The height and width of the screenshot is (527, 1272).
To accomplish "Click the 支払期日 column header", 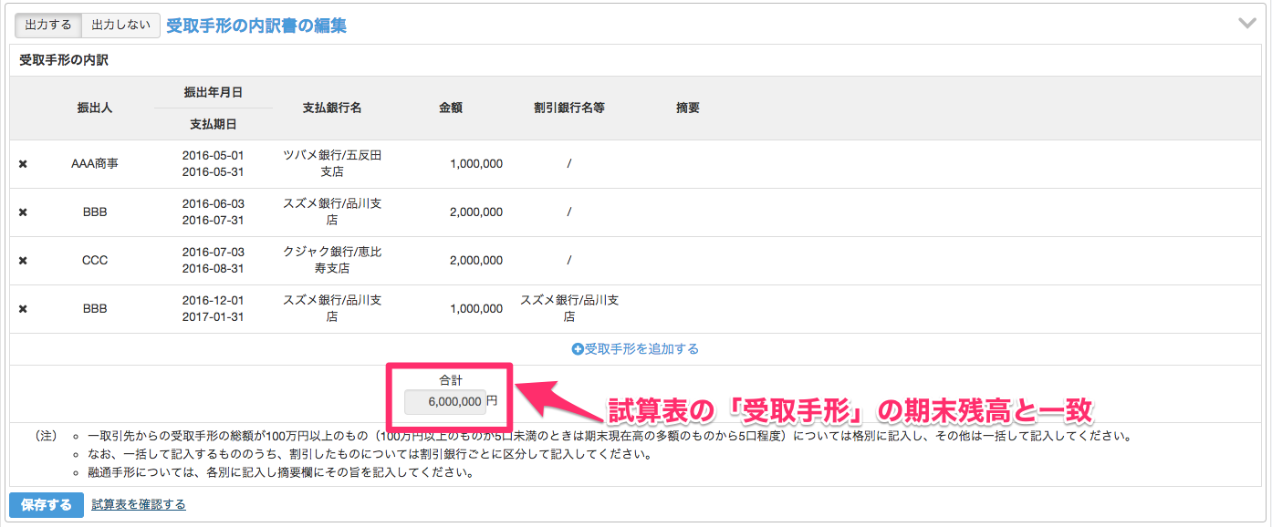I will 214,124.
